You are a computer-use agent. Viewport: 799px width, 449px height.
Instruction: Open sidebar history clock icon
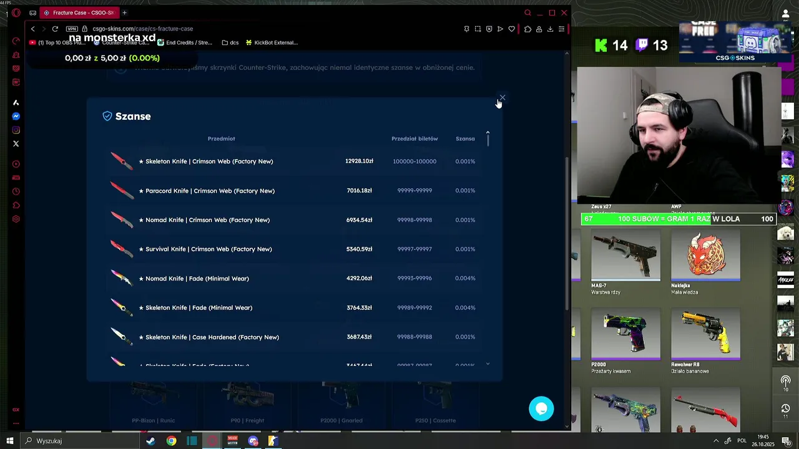point(16,191)
